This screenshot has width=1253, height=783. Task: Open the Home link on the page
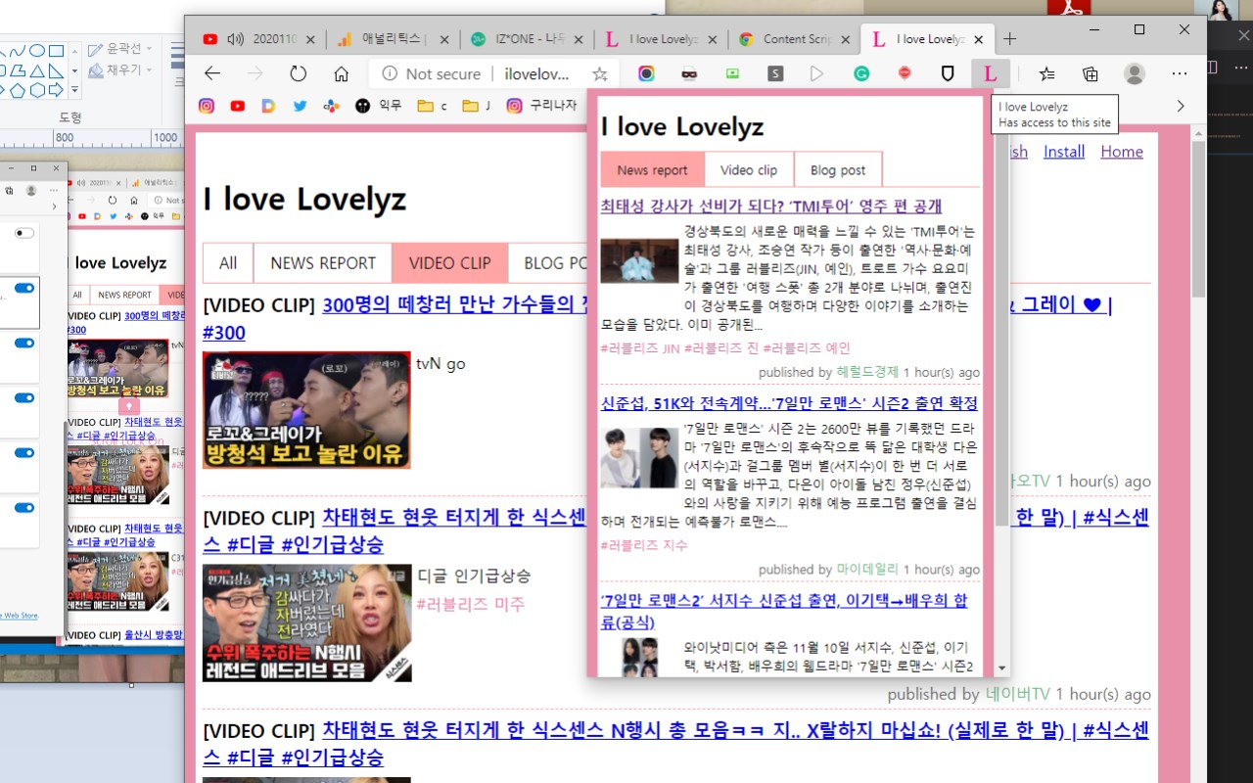pos(1122,152)
